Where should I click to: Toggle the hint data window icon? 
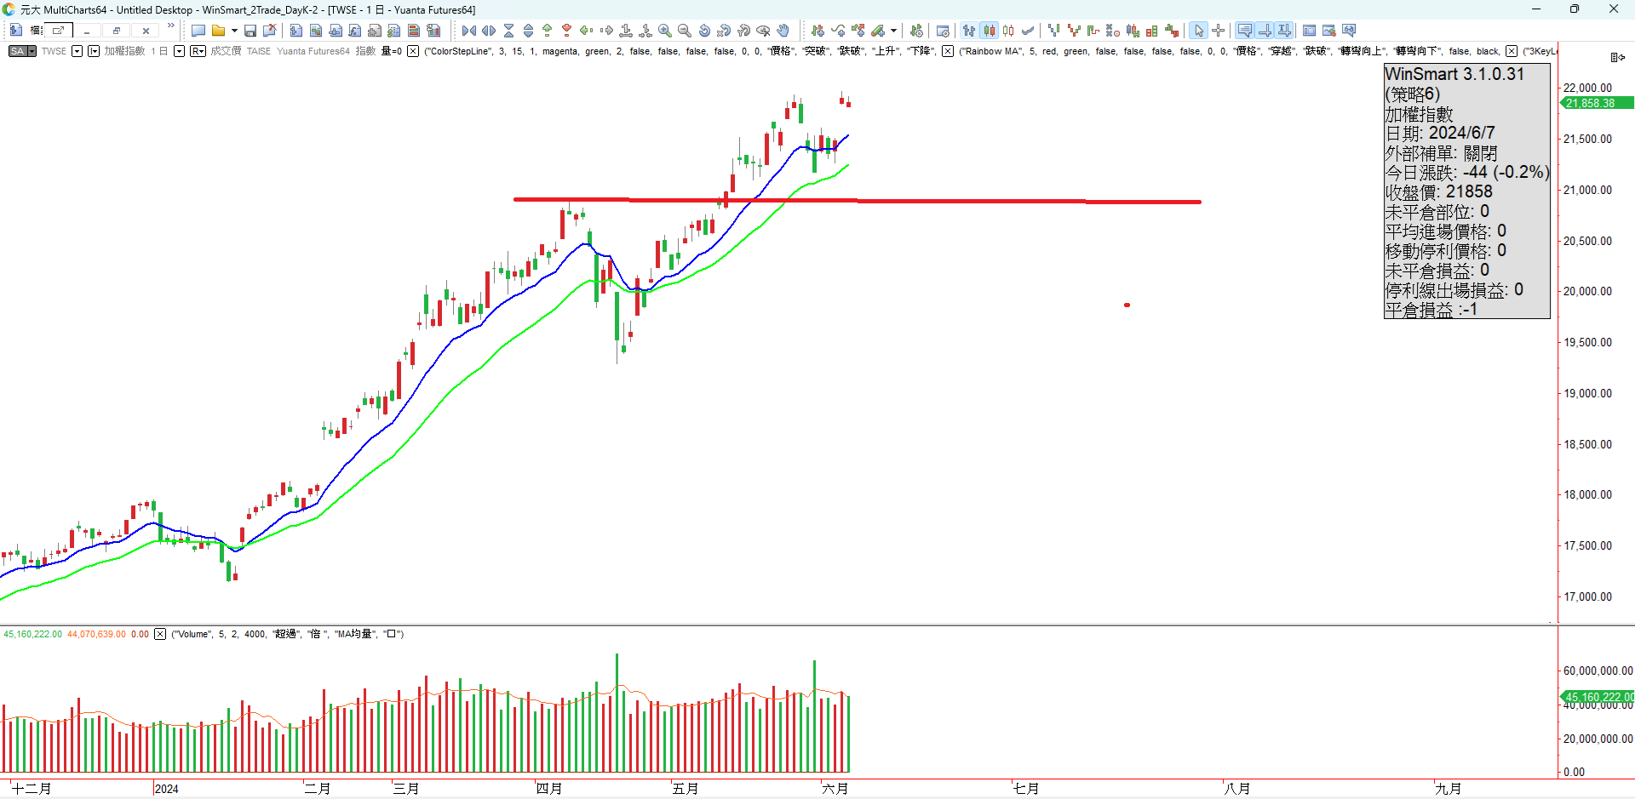1245,31
